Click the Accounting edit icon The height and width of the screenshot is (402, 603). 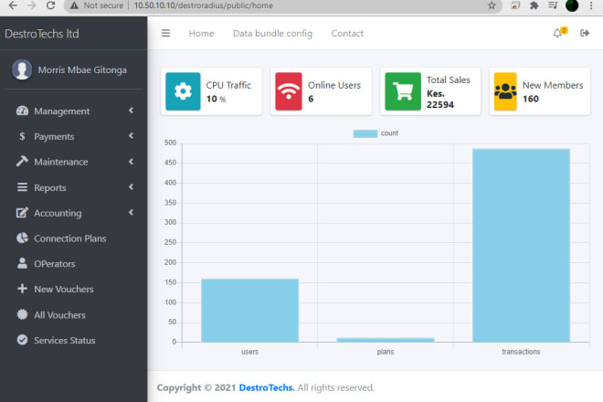click(22, 212)
